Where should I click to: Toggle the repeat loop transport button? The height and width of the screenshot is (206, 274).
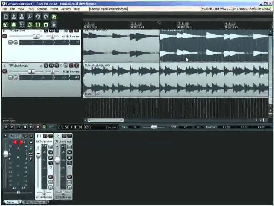click(44, 127)
